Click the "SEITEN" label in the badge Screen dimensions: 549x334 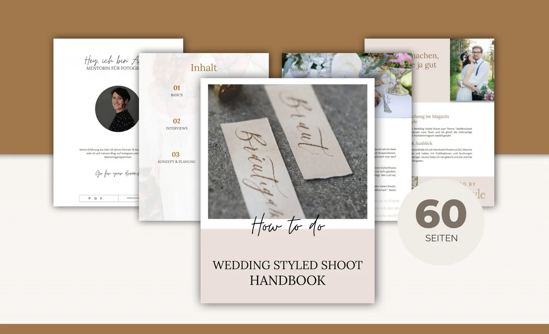point(441,238)
